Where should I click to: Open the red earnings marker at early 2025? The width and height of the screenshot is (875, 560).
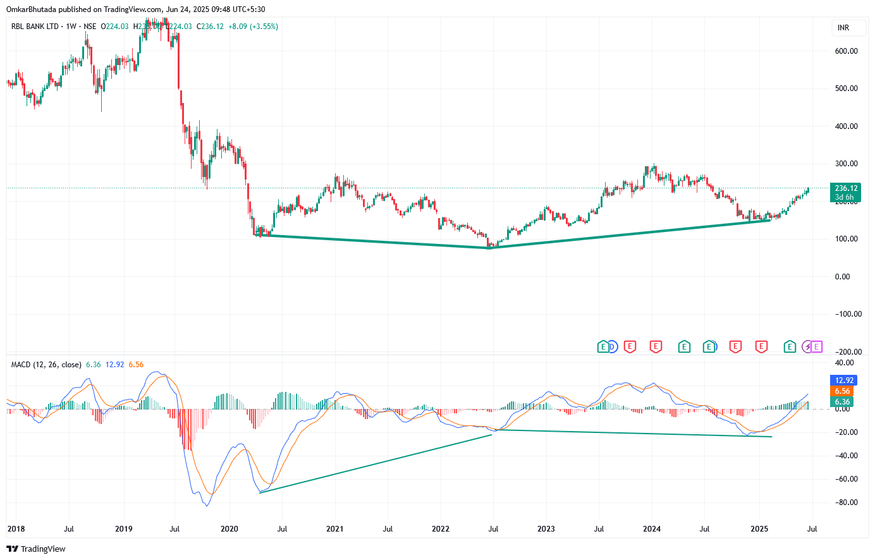coord(761,346)
